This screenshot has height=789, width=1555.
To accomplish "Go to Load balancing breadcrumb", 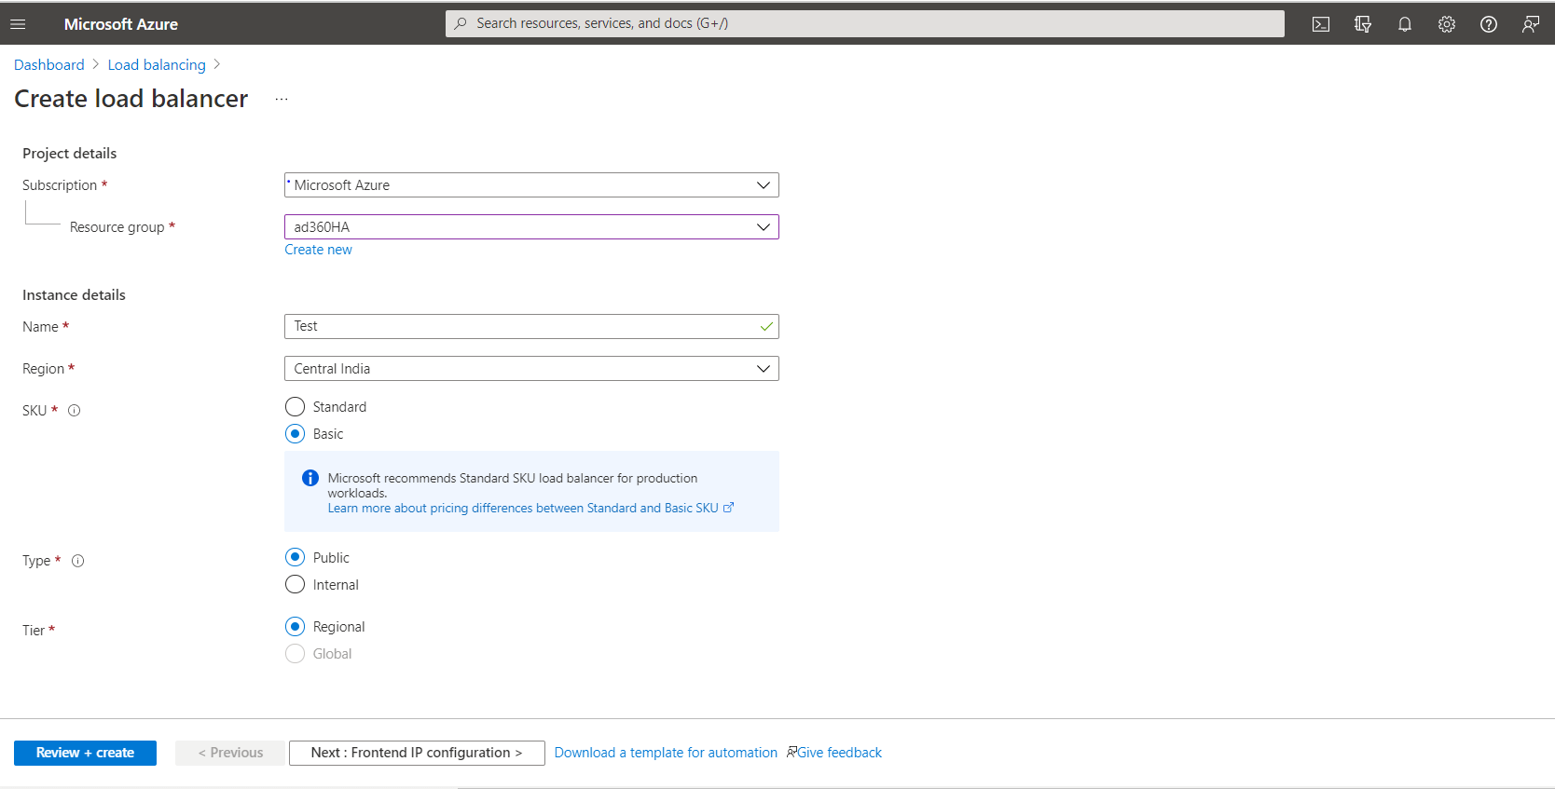I will (x=157, y=64).
